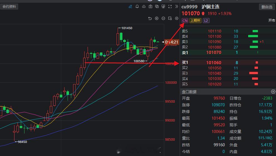The height and width of the screenshot is (156, 276).
Task: Select 买2 price 101050
Action: 215,68
